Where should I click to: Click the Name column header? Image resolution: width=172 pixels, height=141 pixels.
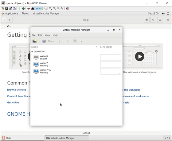65,47
